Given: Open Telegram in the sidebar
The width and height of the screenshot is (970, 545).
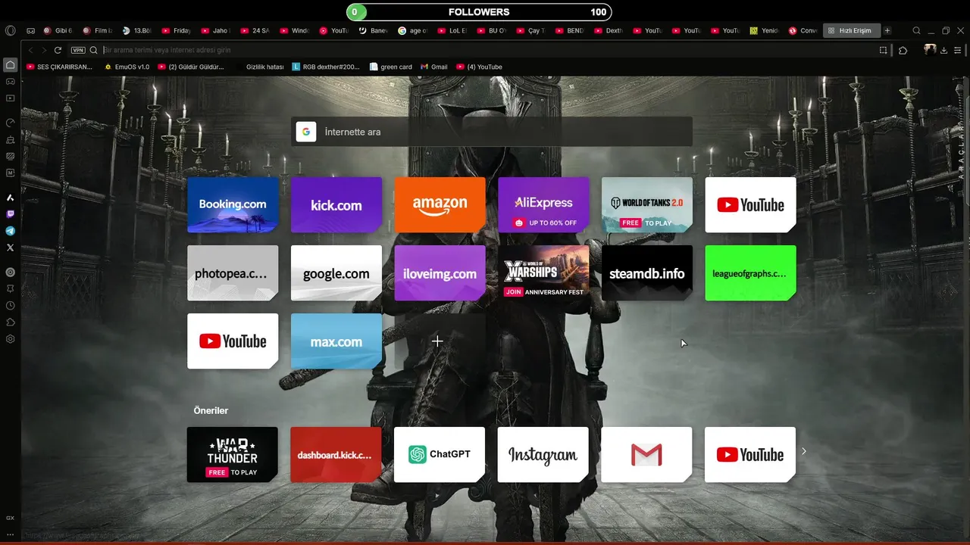Looking at the screenshot, I should pos(10,231).
